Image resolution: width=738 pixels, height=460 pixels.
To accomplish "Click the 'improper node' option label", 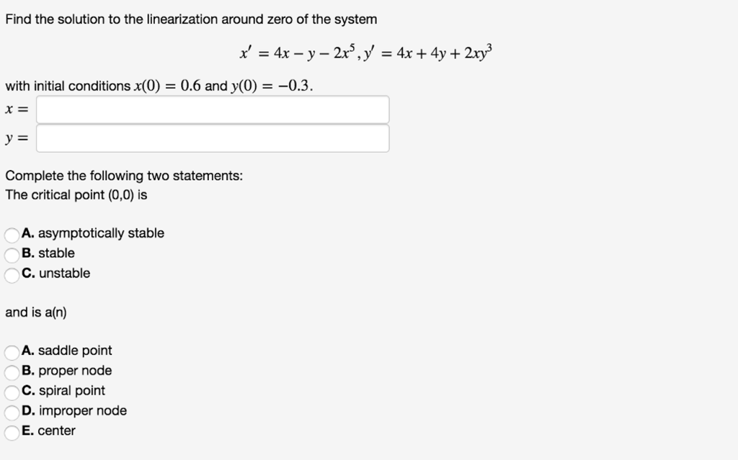I will click(x=85, y=410).
